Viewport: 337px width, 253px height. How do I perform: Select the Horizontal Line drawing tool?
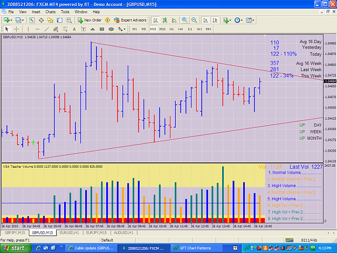[37, 29]
